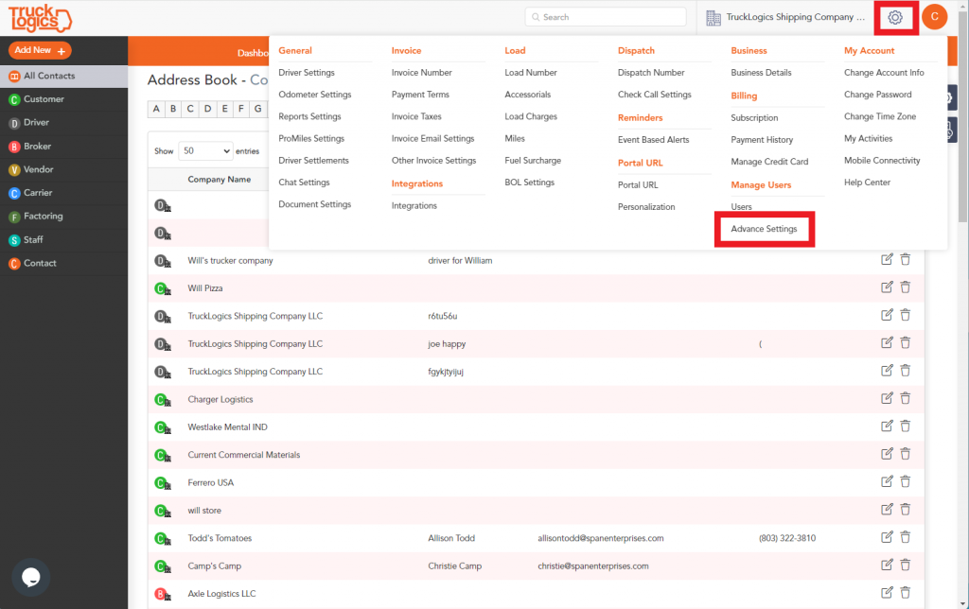Open Users under Manage Users
This screenshot has width=969, height=609.
coord(741,207)
